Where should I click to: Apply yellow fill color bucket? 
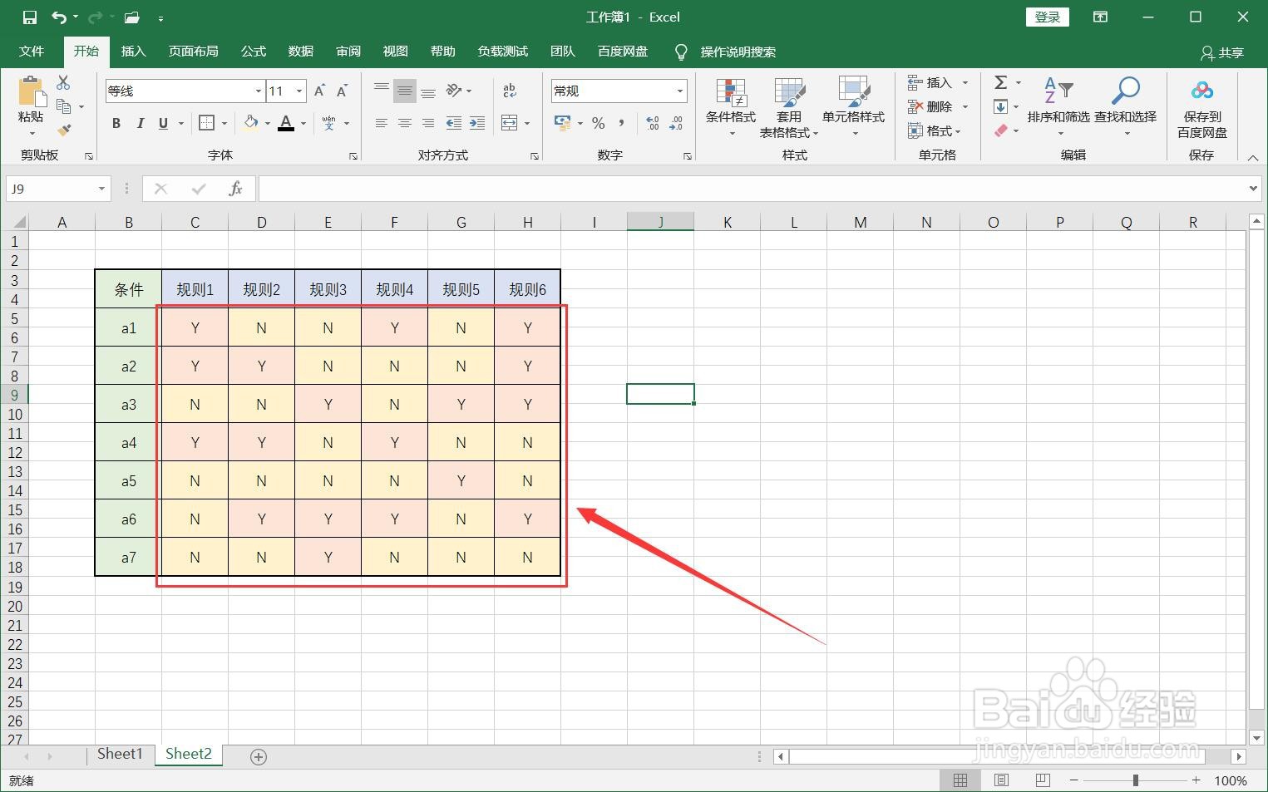pos(251,123)
